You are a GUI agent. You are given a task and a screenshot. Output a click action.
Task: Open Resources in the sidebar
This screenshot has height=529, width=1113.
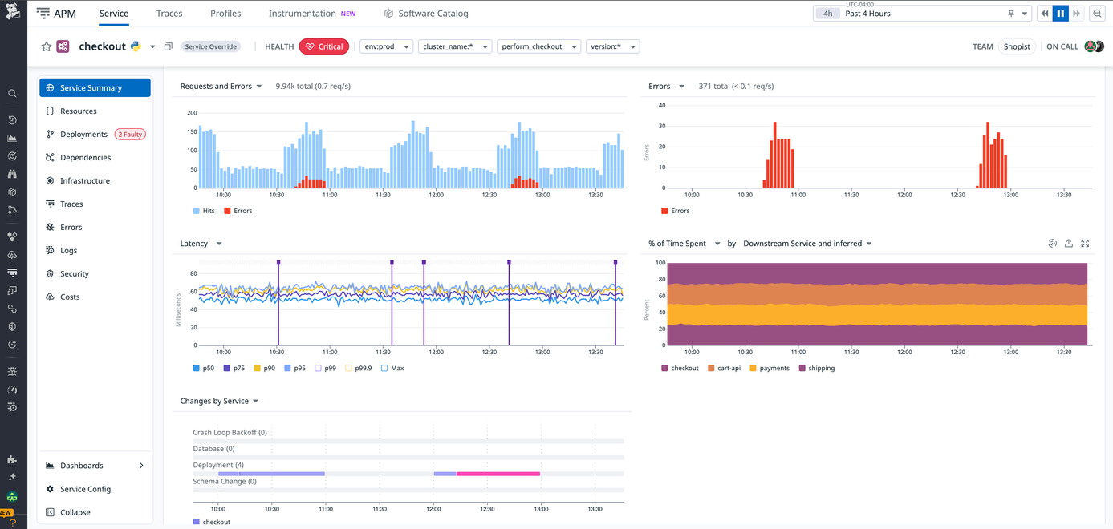click(x=95, y=111)
